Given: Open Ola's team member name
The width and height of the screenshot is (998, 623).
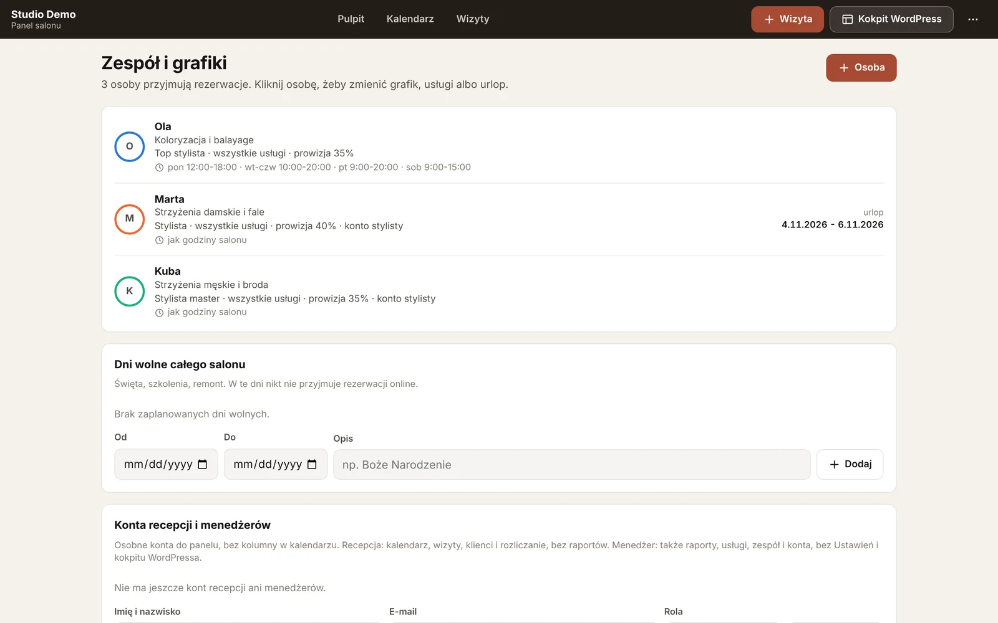Looking at the screenshot, I should (x=163, y=126).
